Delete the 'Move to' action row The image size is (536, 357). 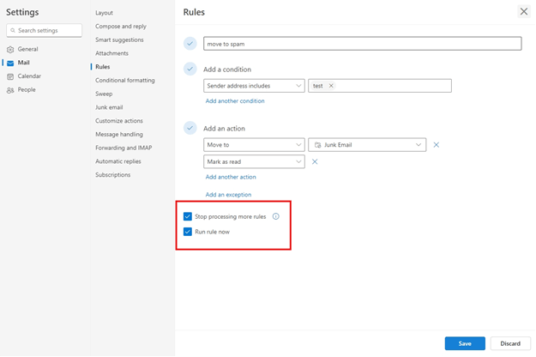pyautogui.click(x=437, y=145)
